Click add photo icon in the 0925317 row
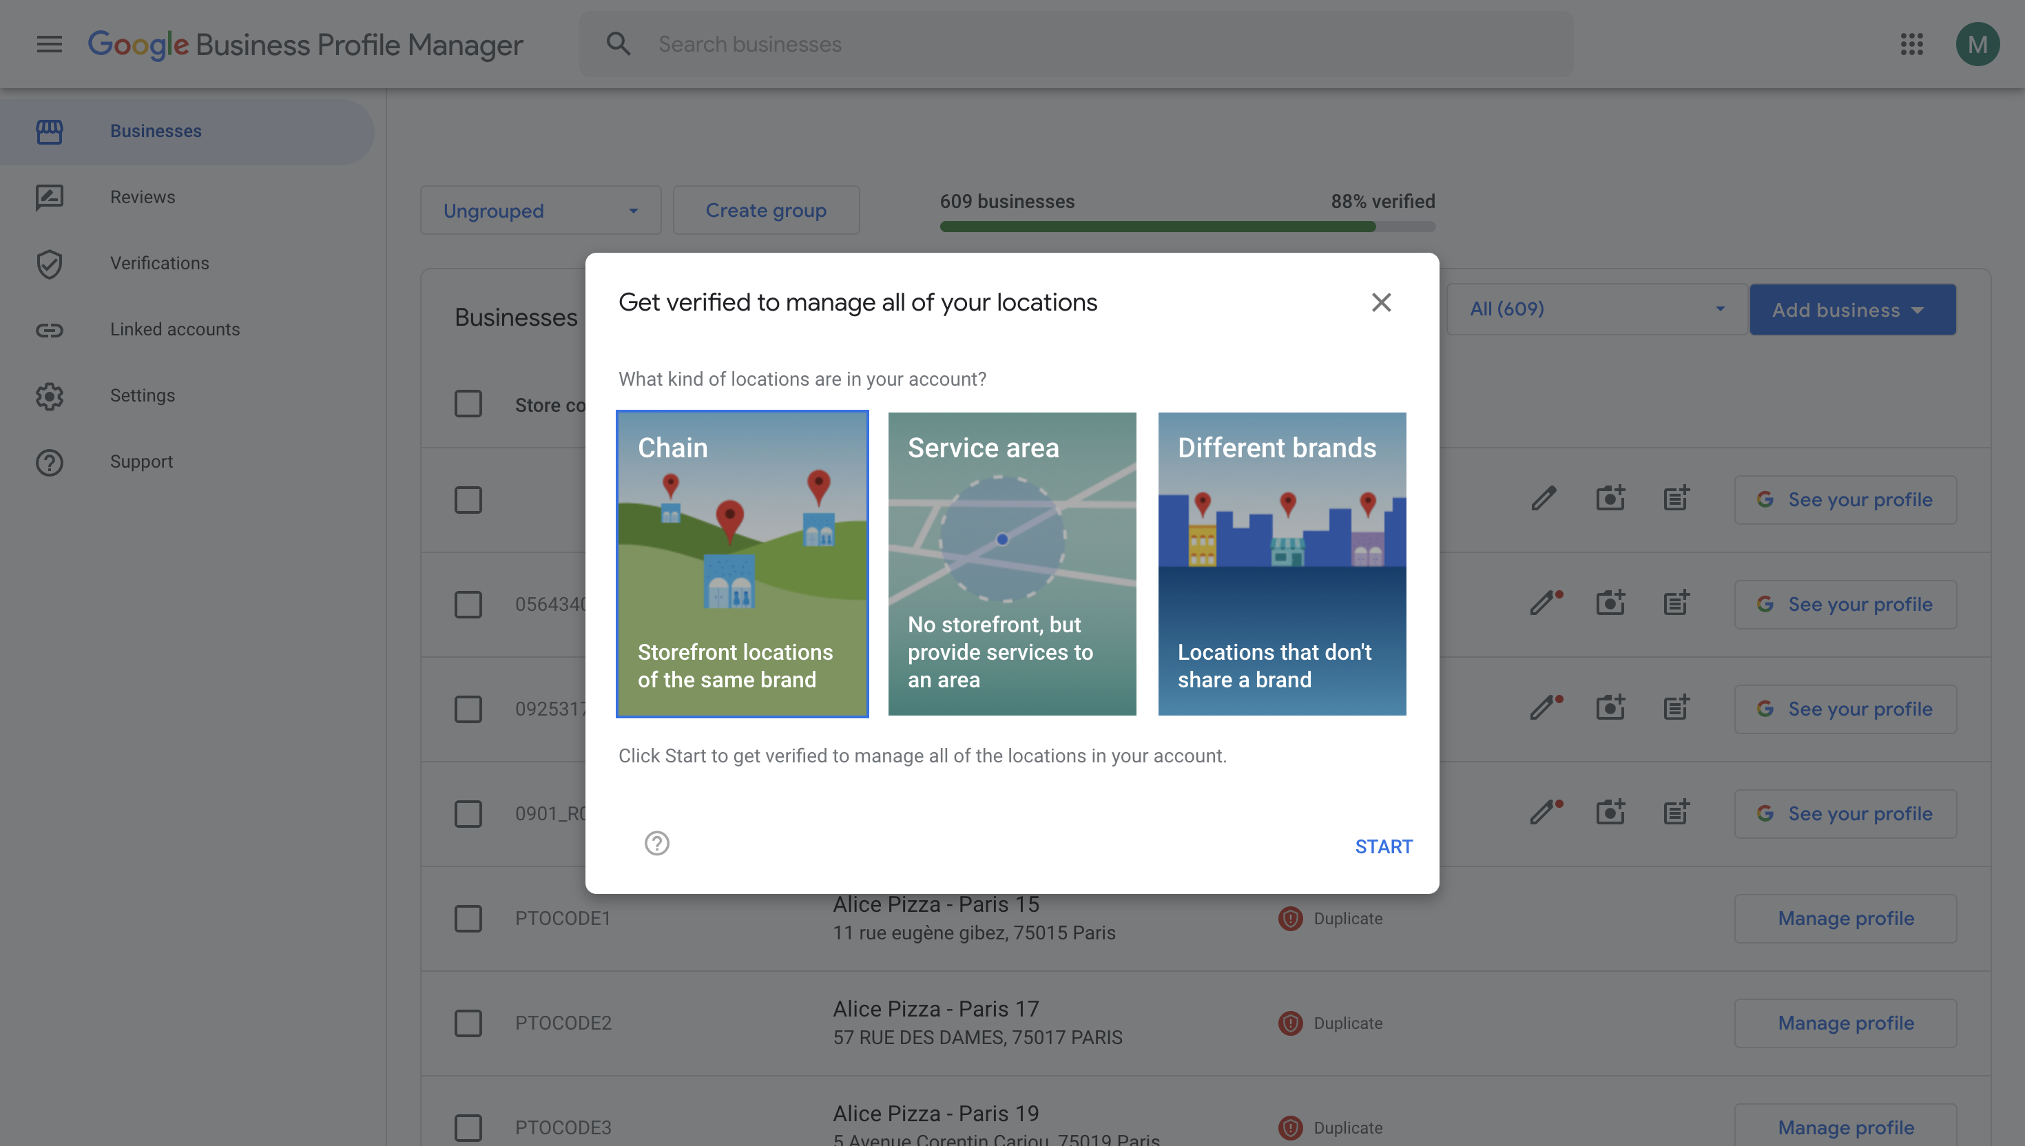Viewport: 2025px width, 1146px height. coord(1610,707)
